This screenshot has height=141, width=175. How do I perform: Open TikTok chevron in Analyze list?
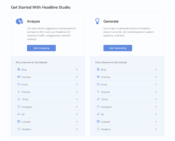coord(77,99)
